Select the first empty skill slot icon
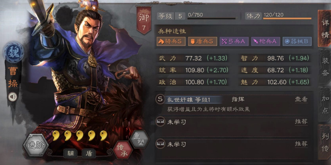 pyautogui.click(x=160, y=122)
